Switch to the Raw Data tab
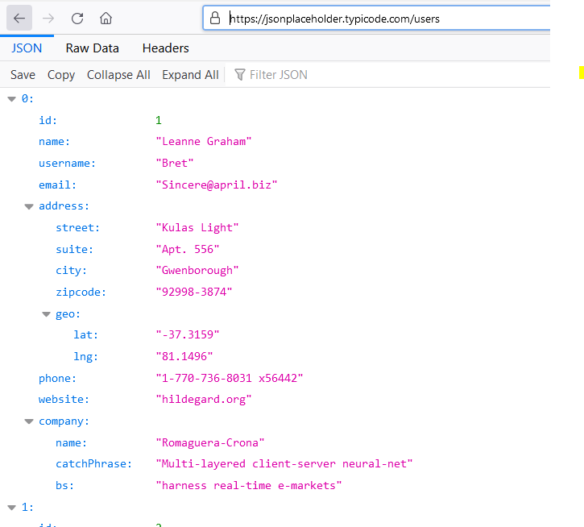This screenshot has height=527, width=584. 93,48
